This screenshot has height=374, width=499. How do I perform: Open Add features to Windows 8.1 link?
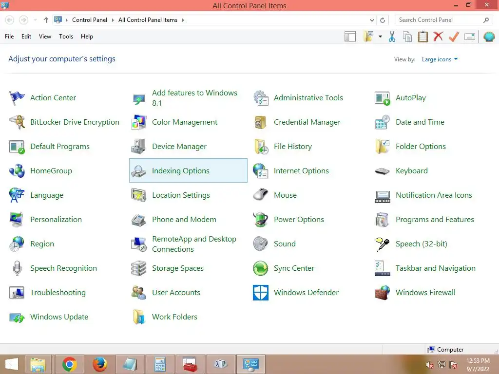[x=194, y=98]
